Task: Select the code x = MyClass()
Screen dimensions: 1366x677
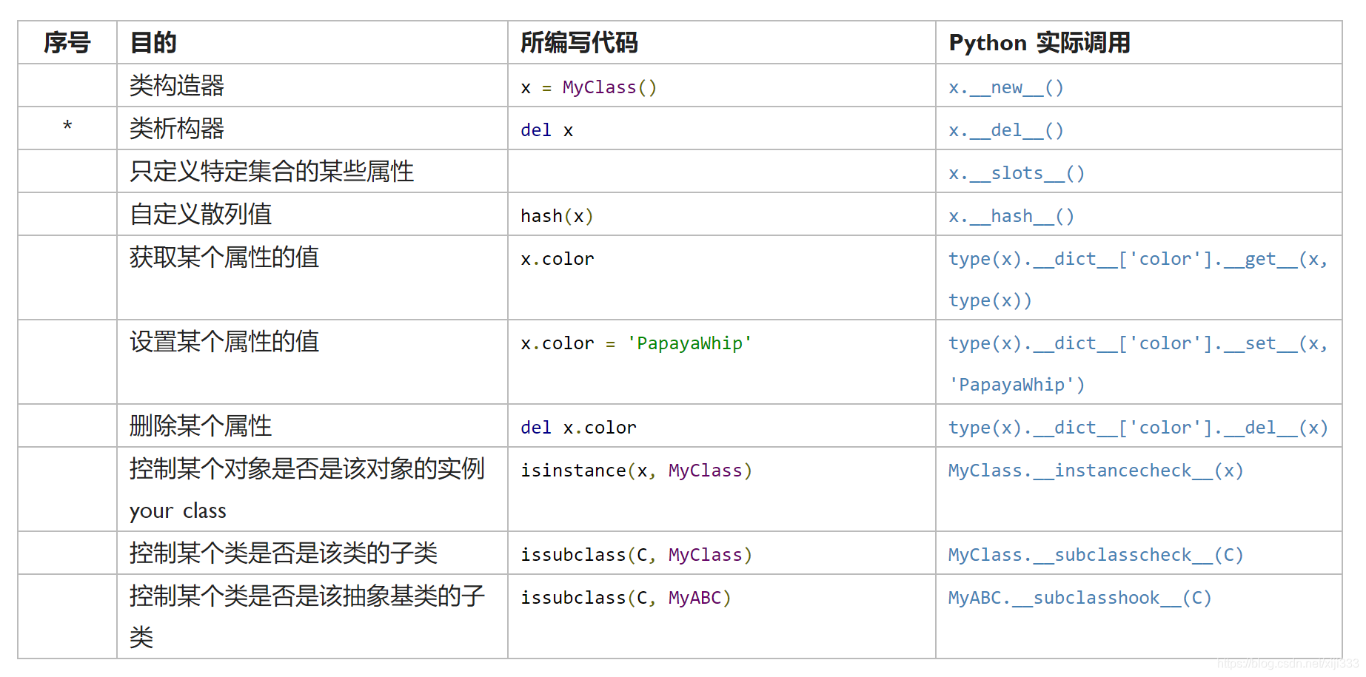Action: tap(589, 87)
